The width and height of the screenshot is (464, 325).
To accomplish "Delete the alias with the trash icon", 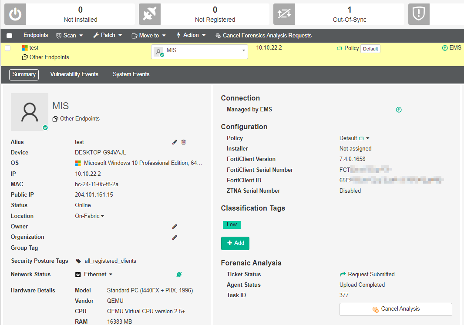I will 183,142.
